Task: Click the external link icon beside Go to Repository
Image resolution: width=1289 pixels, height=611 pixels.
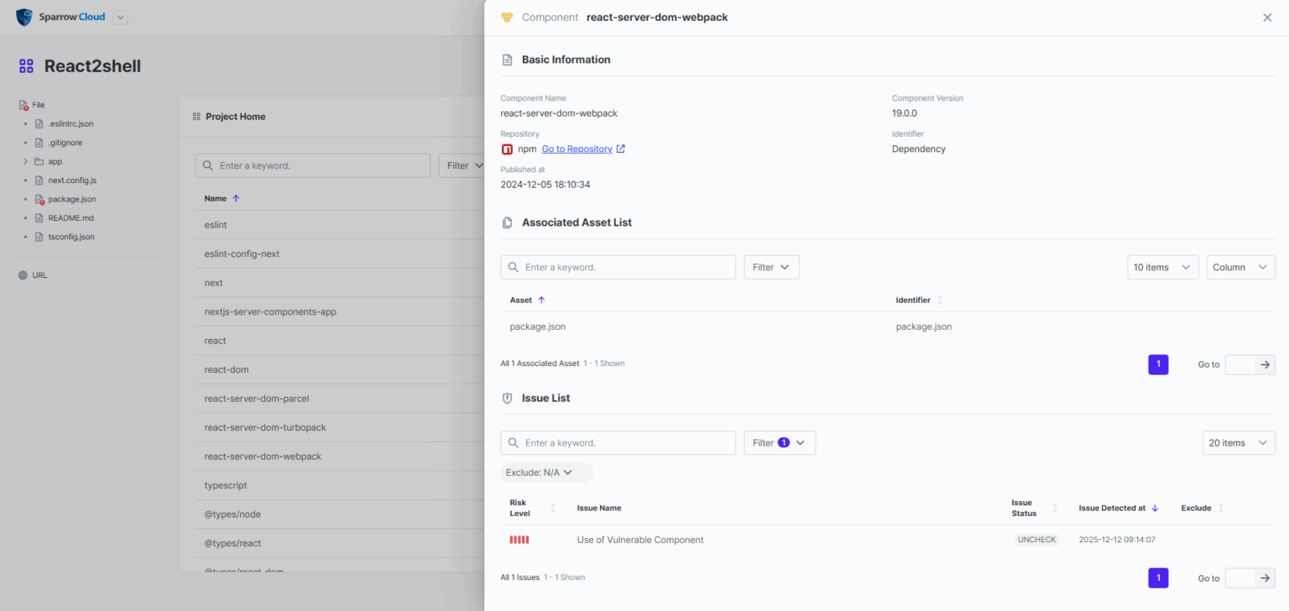Action: [618, 149]
